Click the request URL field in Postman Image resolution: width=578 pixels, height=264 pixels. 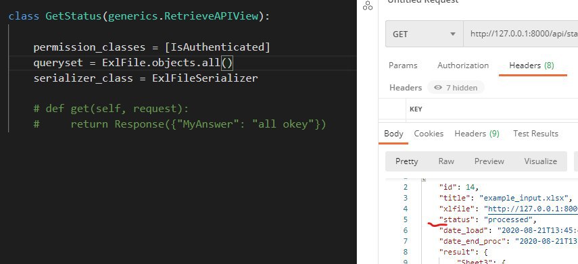click(x=521, y=34)
